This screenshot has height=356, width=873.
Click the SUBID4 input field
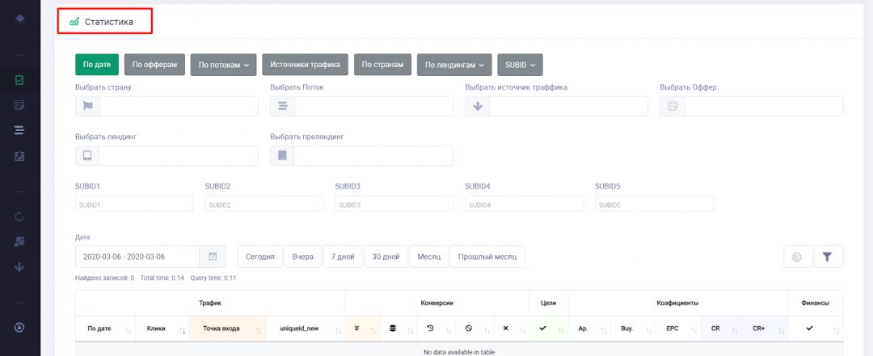pyautogui.click(x=524, y=205)
